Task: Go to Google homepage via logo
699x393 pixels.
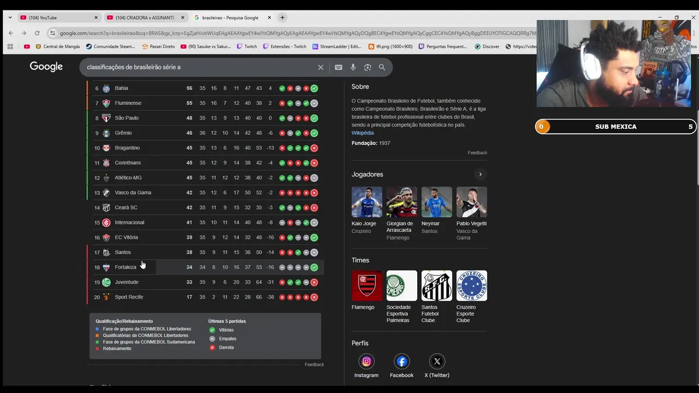Action: point(46,67)
